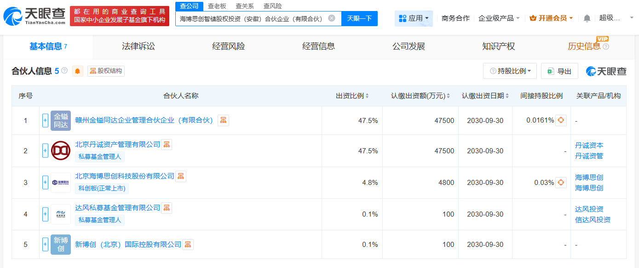The image size is (639, 268).
Task: Click the help icon beside 历史信息
Action: 606,46
